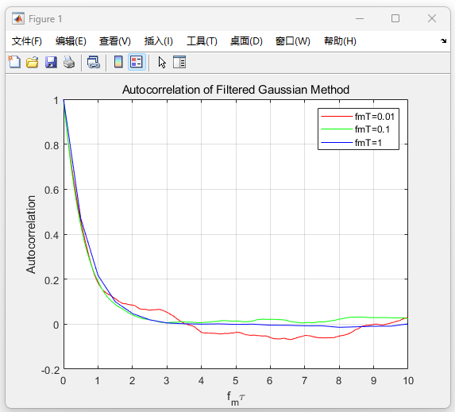Click the blue fmT=1 legend line sample
The image size is (455, 412).
coord(337,142)
